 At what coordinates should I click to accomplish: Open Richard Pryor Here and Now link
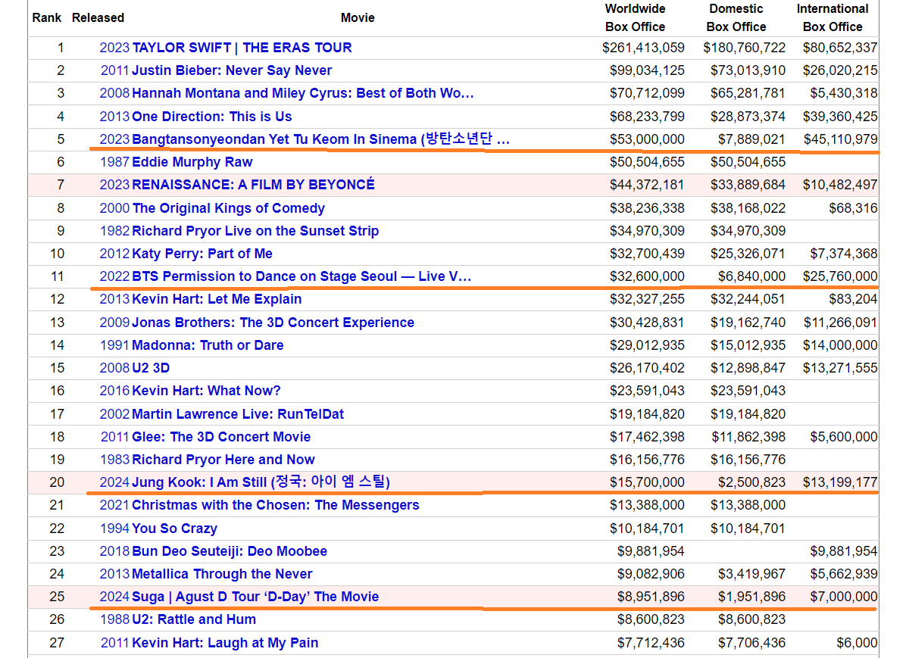tap(223, 460)
